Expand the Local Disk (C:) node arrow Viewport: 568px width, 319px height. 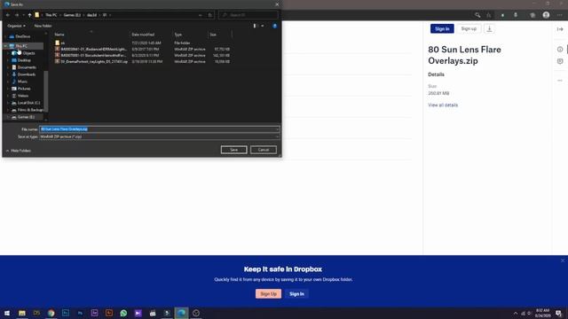8,103
